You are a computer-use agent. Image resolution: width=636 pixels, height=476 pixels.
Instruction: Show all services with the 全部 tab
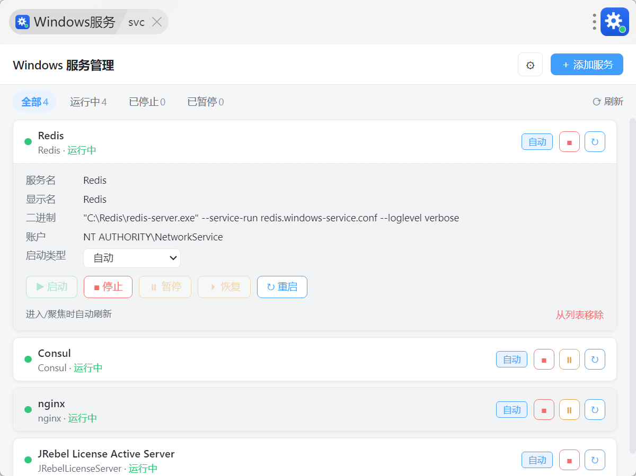pyautogui.click(x=34, y=102)
